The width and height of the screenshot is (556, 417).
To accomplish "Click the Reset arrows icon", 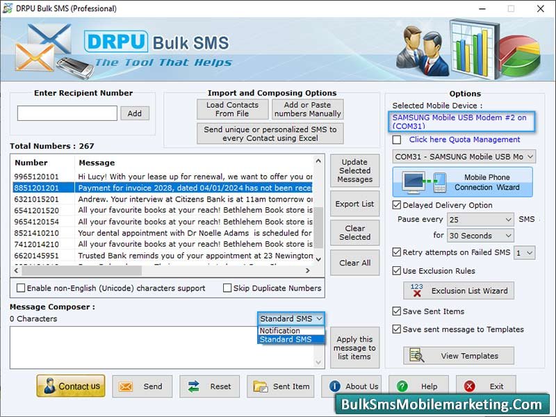I will [194, 386].
